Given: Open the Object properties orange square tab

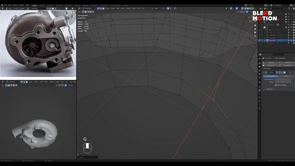Looking at the screenshot, I should point(260,87).
